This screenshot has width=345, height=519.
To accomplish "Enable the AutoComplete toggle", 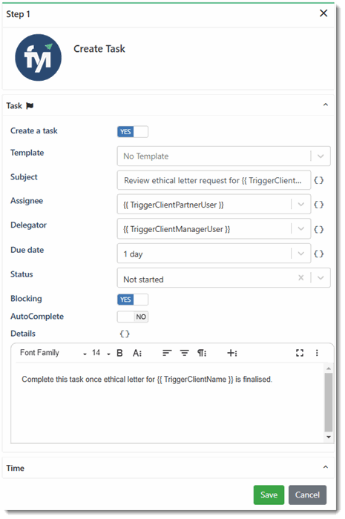I will 133,317.
